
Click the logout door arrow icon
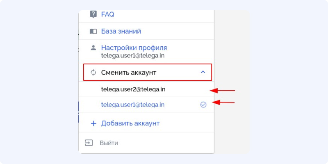pos(89,143)
